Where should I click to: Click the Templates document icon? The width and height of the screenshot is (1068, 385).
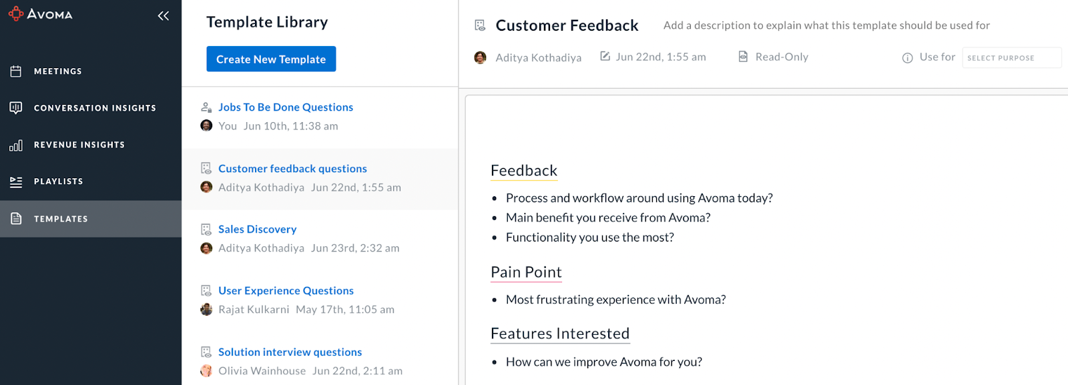[16, 218]
